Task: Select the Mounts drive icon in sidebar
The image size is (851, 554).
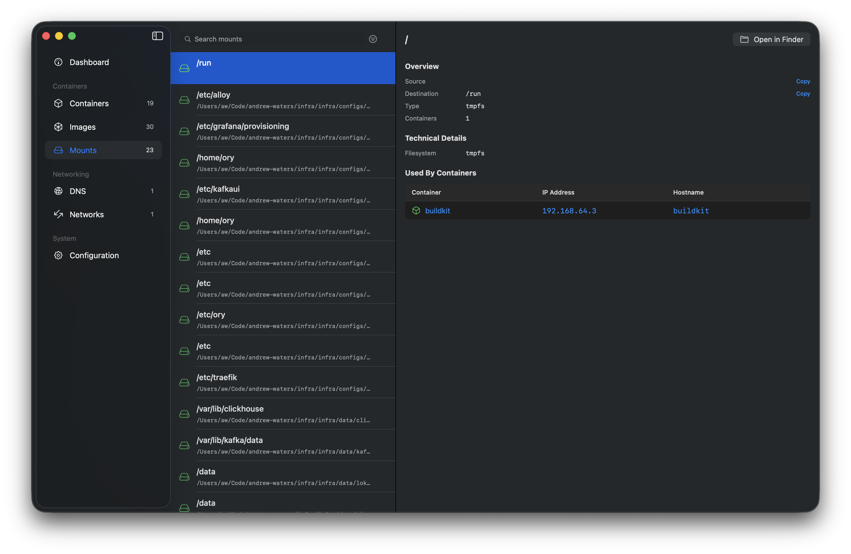Action: click(x=58, y=150)
